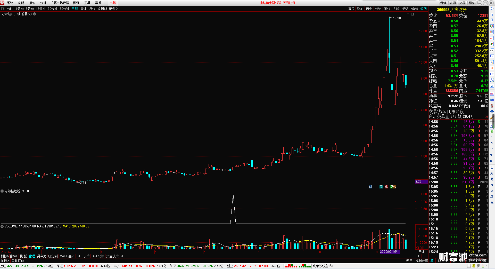This screenshot has width=495, height=269.
Task: Toggle the side panel icon at chart top right
Action: 413,14
